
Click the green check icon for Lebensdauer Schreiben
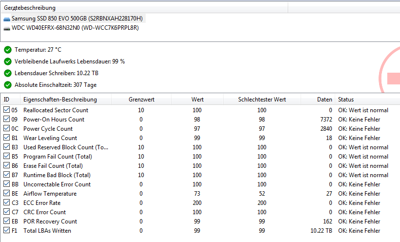8,73
